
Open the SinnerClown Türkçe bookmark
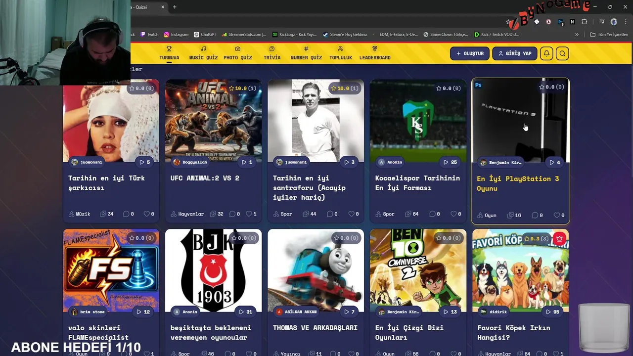[446, 35]
